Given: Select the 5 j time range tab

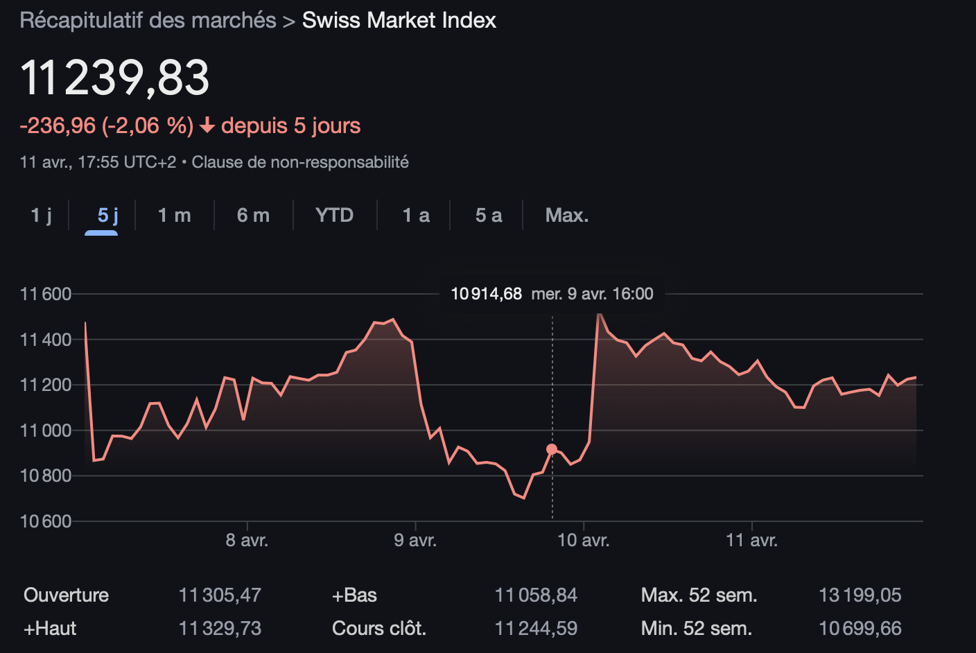Looking at the screenshot, I should [x=108, y=216].
